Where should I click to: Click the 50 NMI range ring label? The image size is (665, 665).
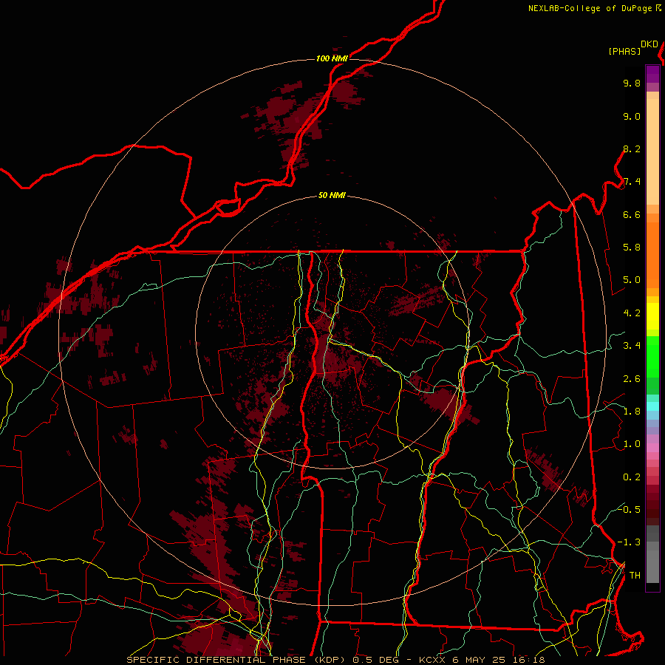pos(332,195)
